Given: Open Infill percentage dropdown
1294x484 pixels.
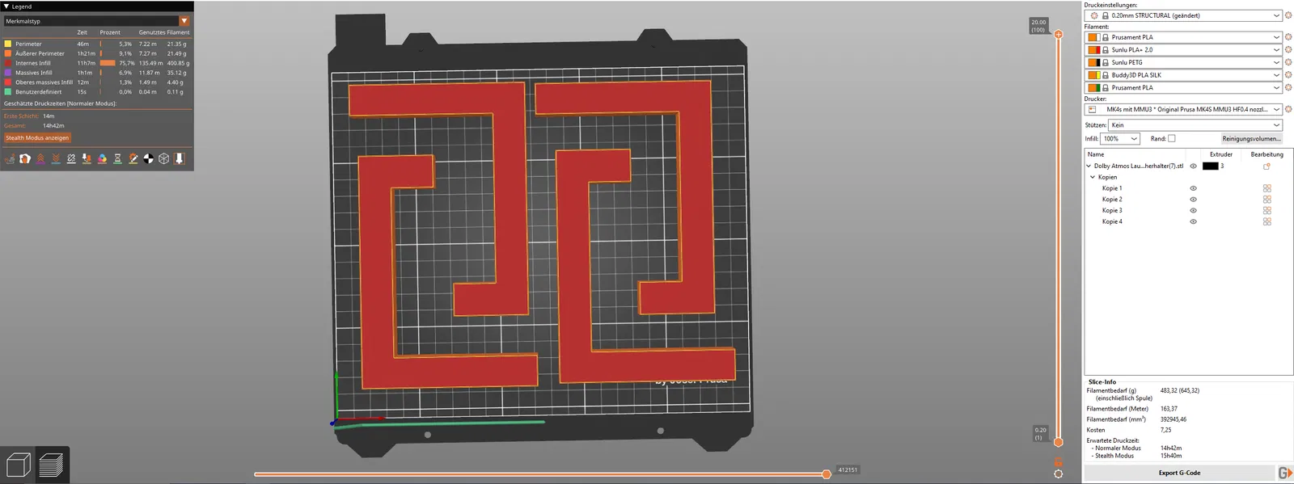Looking at the screenshot, I should point(1121,139).
